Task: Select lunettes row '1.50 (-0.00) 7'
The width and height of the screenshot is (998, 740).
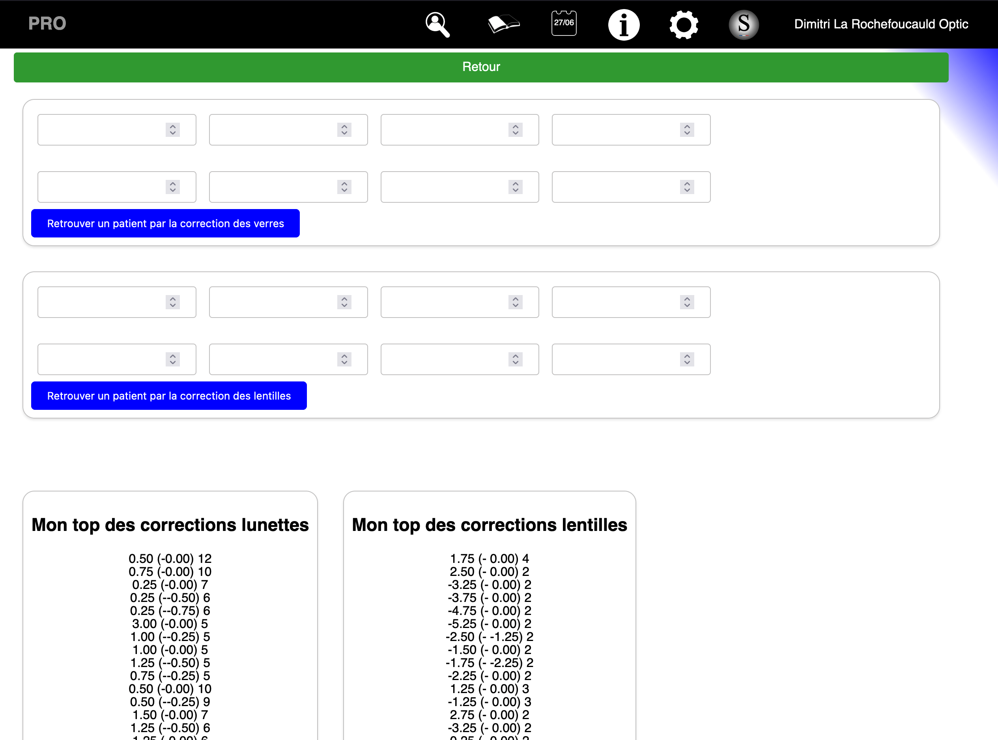Action: pos(170,715)
